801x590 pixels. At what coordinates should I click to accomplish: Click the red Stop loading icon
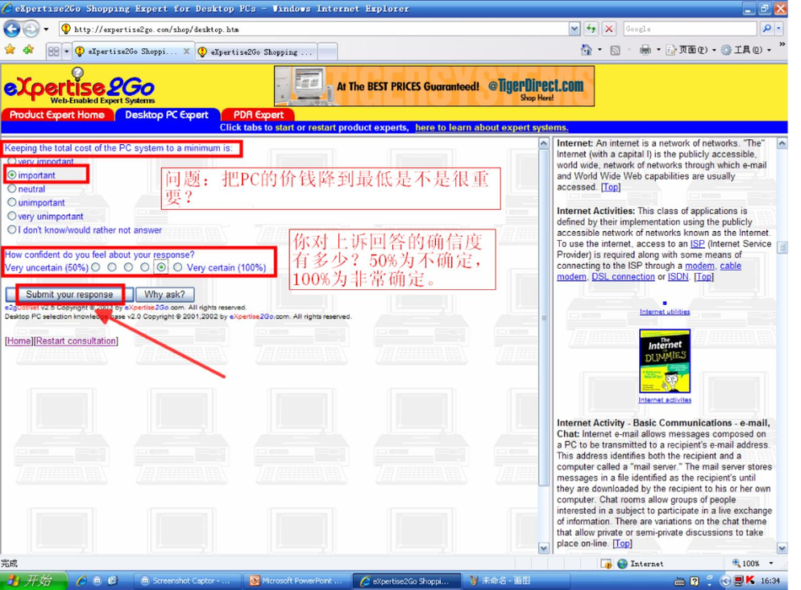coord(609,29)
